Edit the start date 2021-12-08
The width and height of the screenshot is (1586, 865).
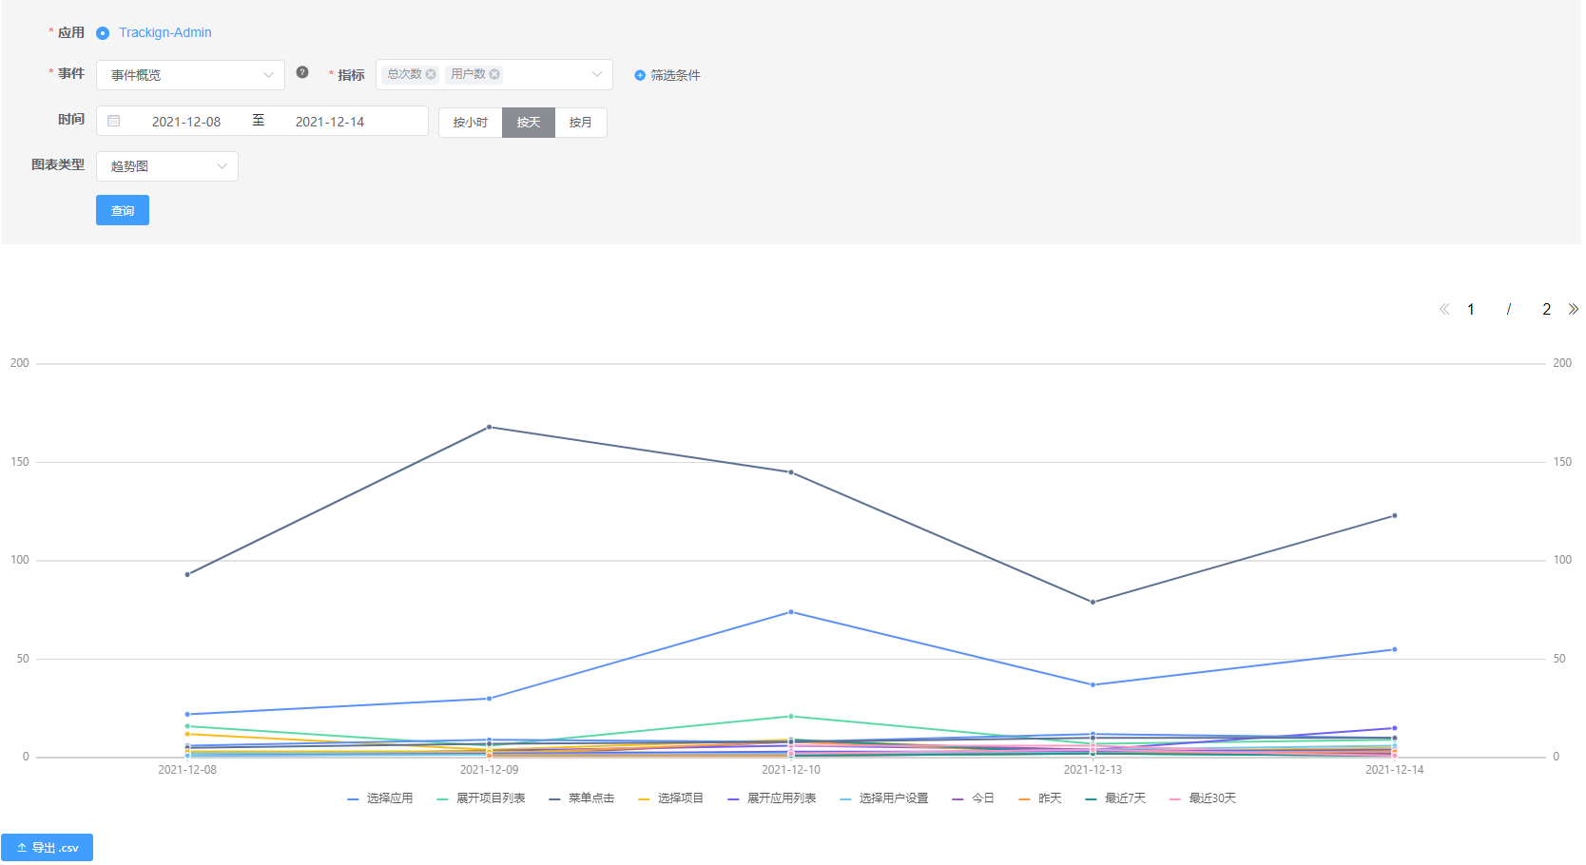tap(186, 122)
